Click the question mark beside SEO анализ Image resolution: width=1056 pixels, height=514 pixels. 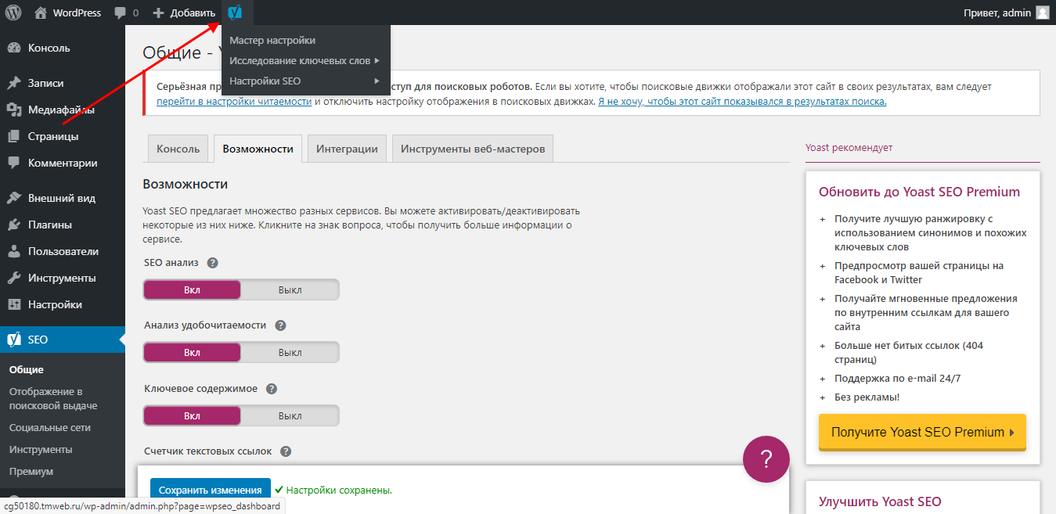[211, 262]
